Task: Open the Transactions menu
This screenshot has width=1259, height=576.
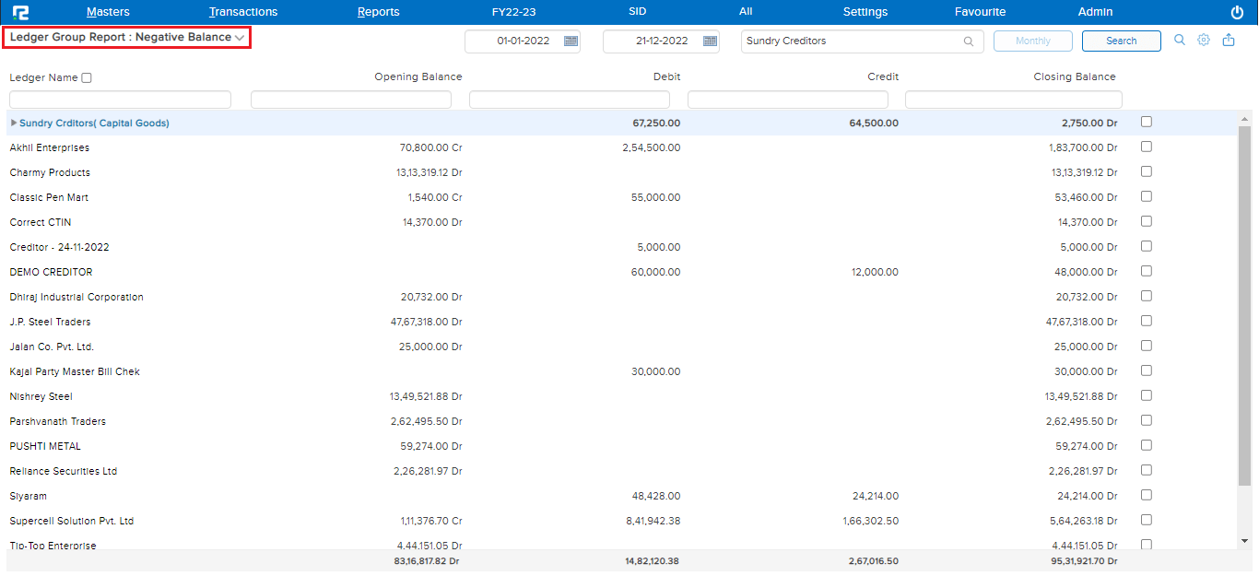Action: click(x=243, y=12)
